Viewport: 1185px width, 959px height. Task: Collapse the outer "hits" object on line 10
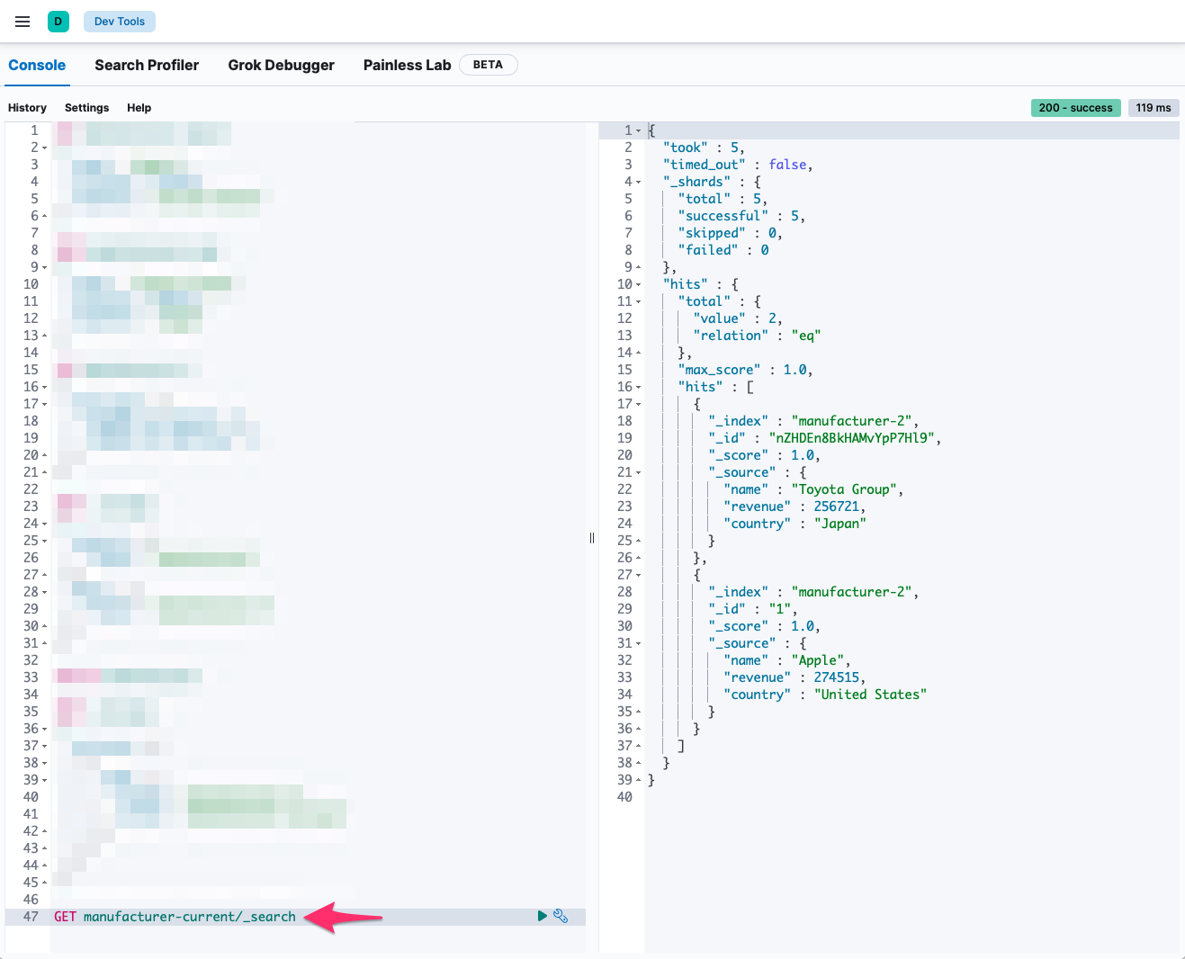(x=639, y=285)
